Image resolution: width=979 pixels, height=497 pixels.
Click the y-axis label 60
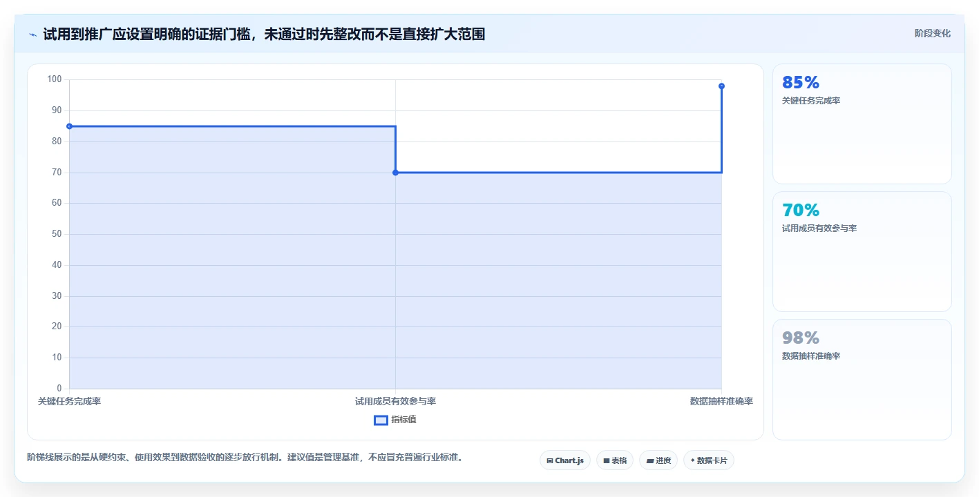(x=57, y=203)
